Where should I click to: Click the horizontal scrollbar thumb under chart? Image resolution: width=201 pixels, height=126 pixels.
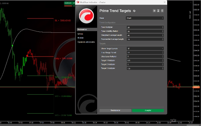click(x=193, y=125)
